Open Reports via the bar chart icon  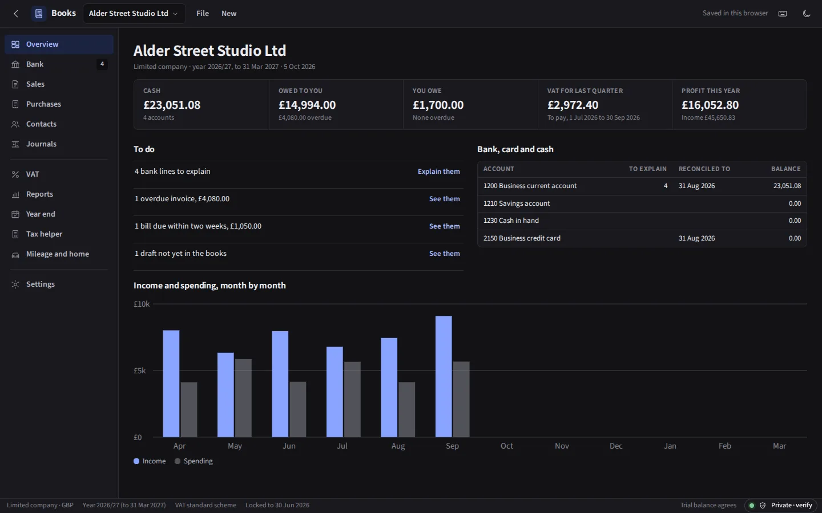pos(15,194)
